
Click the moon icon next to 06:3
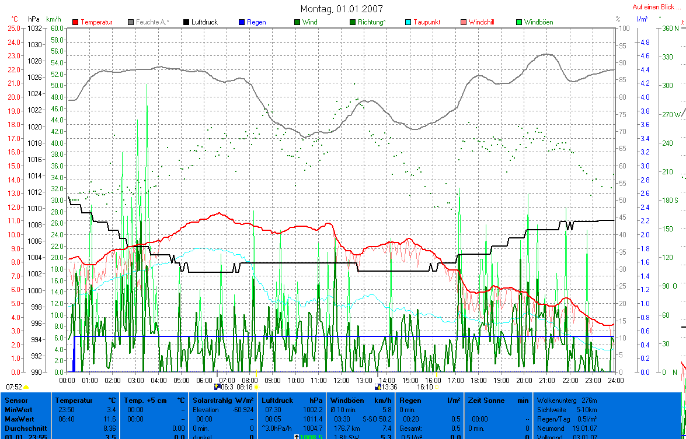217,387
